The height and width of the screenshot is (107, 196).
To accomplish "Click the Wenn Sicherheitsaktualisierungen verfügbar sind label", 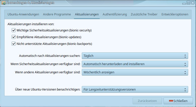I will click(45, 64).
